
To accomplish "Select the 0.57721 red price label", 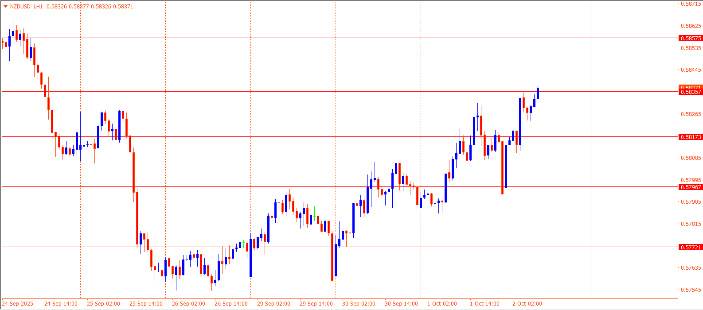I will coord(691,248).
